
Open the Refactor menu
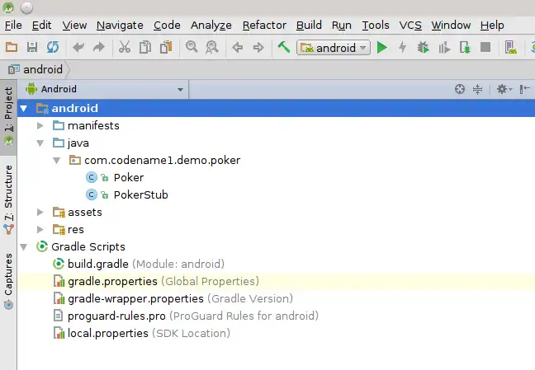(x=264, y=26)
